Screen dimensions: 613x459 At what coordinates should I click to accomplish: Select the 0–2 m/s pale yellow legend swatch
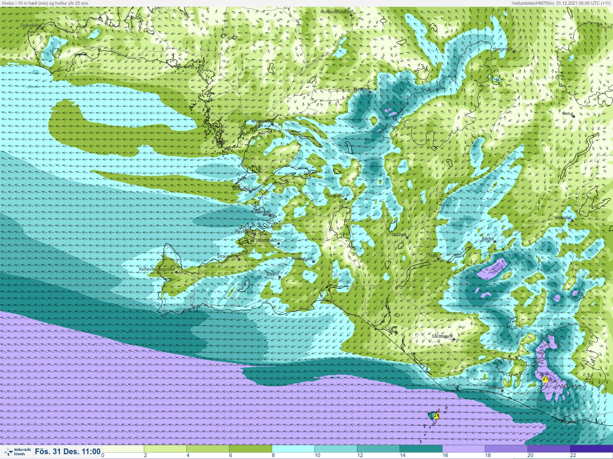coord(123,449)
